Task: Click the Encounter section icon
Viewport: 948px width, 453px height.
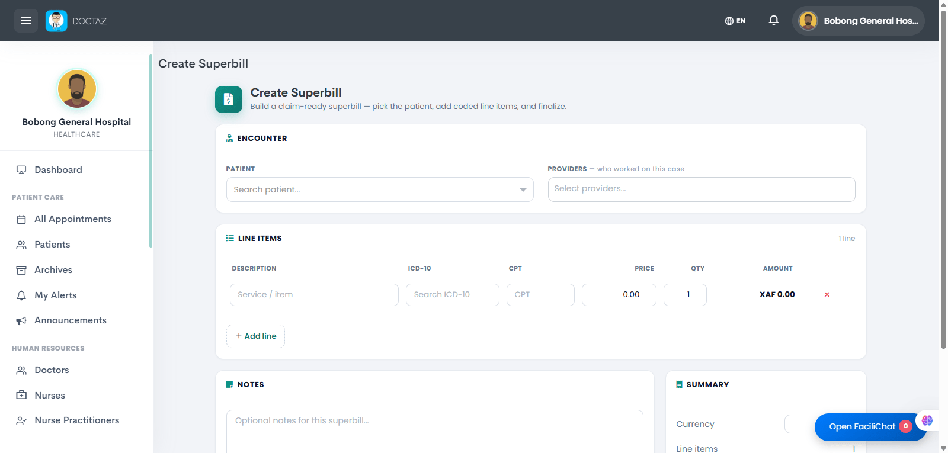Action: tap(229, 138)
